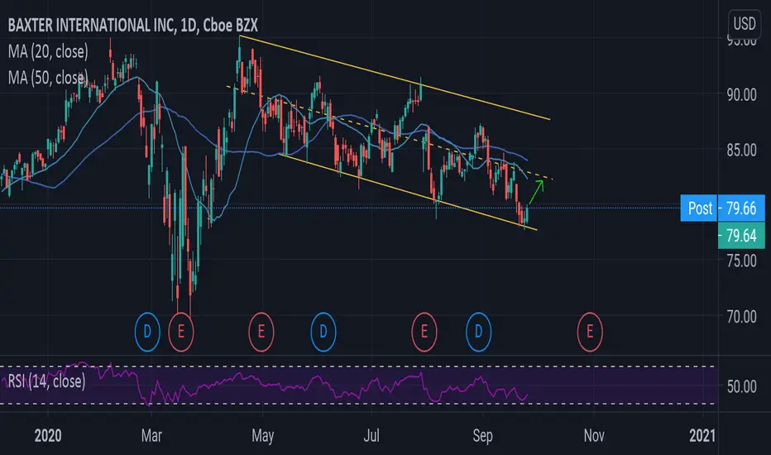The width and height of the screenshot is (771, 455).
Task: Click the 70.00 price axis label
Action: click(x=741, y=316)
